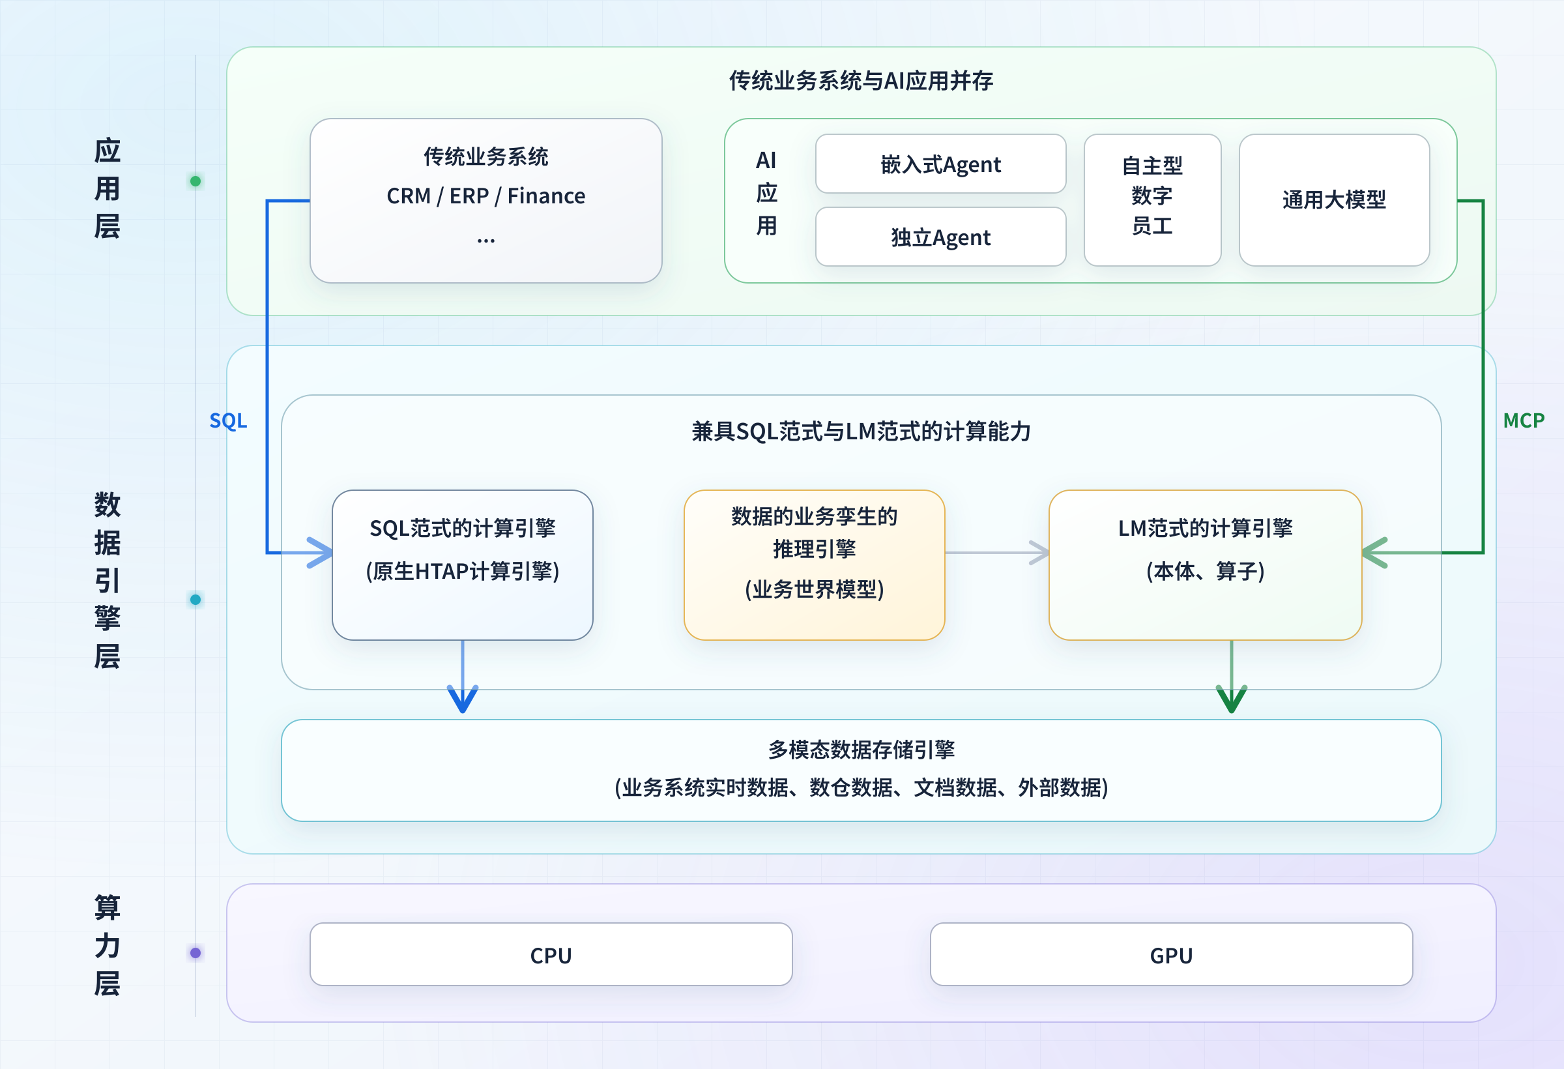Click the purple dot beside 算力层
The image size is (1564, 1069).
tap(195, 953)
